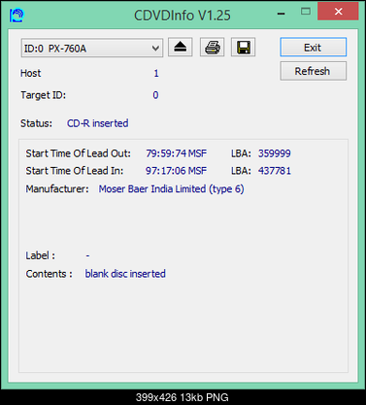Expand the drive selection dropdown arrow
This screenshot has height=405, width=366.
pos(155,49)
